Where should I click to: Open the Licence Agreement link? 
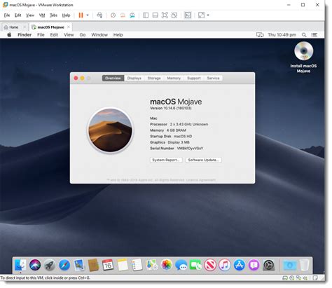201,180
